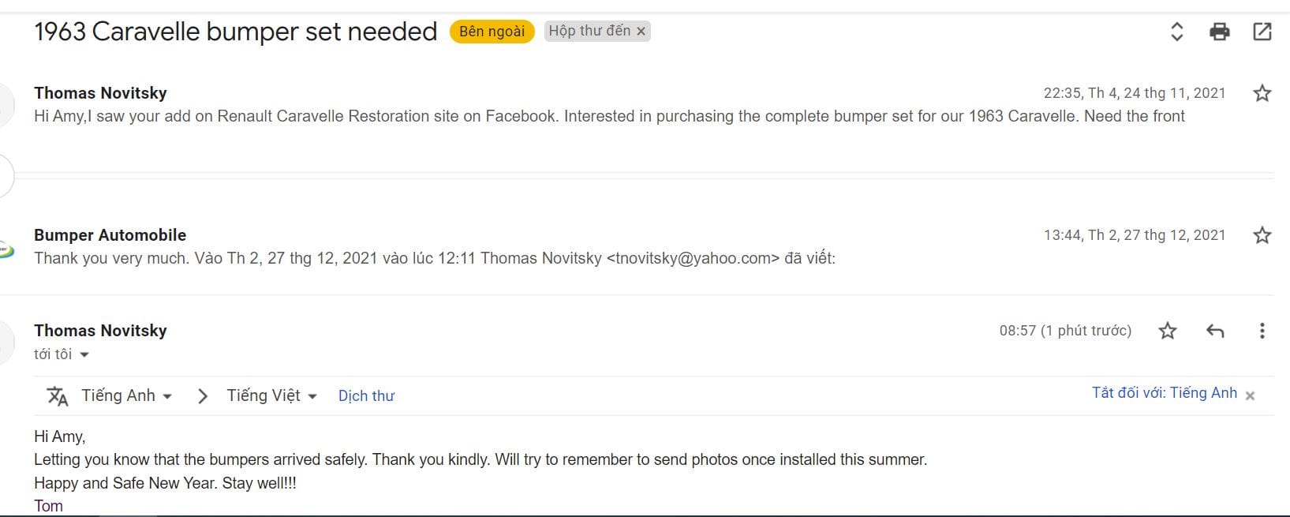Open the three-dot more options menu
Viewport: 1290px width, 517px height.
click(x=1262, y=331)
